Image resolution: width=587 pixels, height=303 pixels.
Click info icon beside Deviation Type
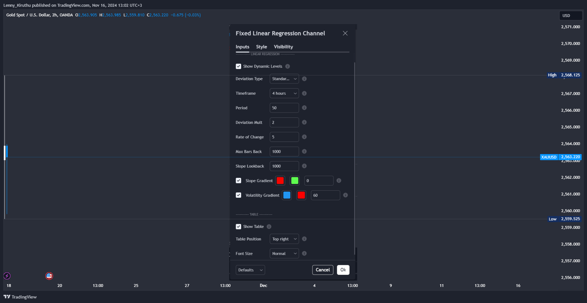304,79
